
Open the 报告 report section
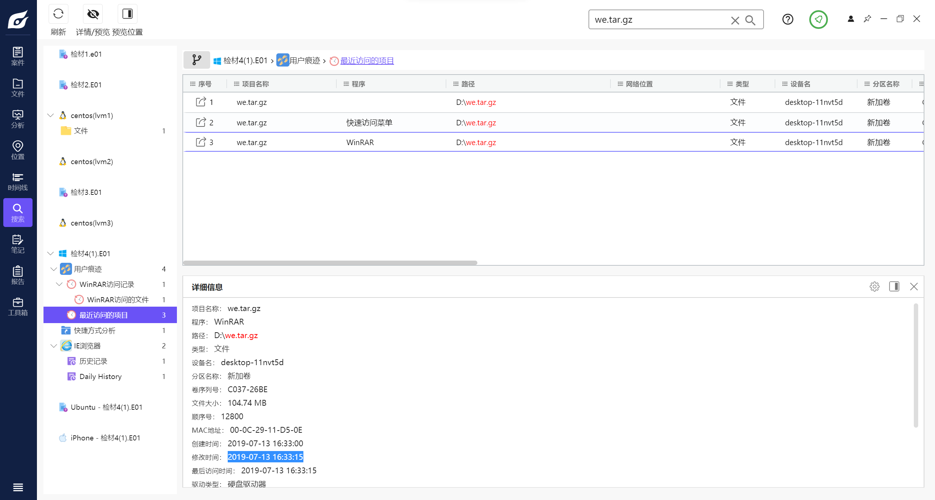18,275
